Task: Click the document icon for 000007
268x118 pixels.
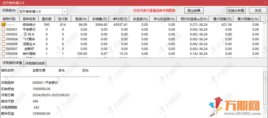Action: (x=4, y=49)
